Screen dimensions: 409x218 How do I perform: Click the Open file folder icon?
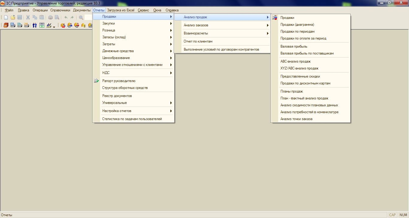(13, 17)
